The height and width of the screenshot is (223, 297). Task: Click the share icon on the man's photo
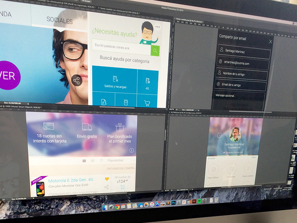pos(77,80)
